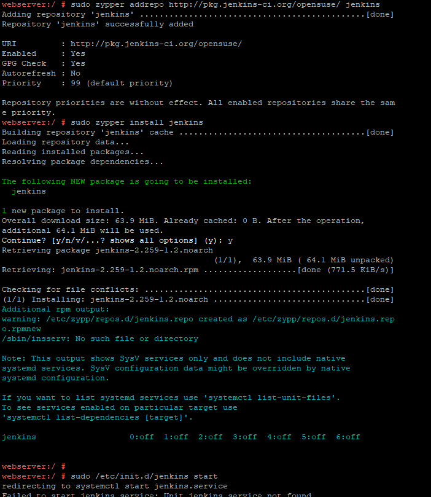431x497 pixels.
Task: Click 'To see services enabled on particular target' line
Action: tap(119, 407)
